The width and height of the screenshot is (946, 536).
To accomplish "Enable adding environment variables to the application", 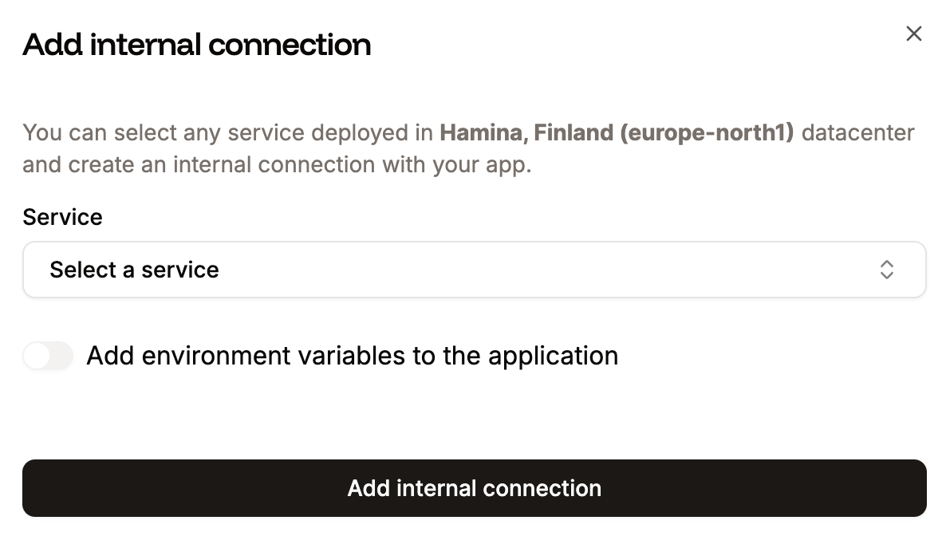I will (x=48, y=356).
